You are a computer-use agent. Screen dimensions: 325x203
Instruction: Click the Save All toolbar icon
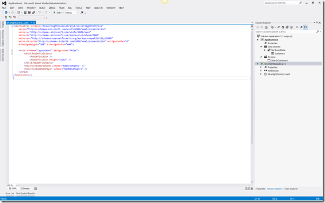34,12
